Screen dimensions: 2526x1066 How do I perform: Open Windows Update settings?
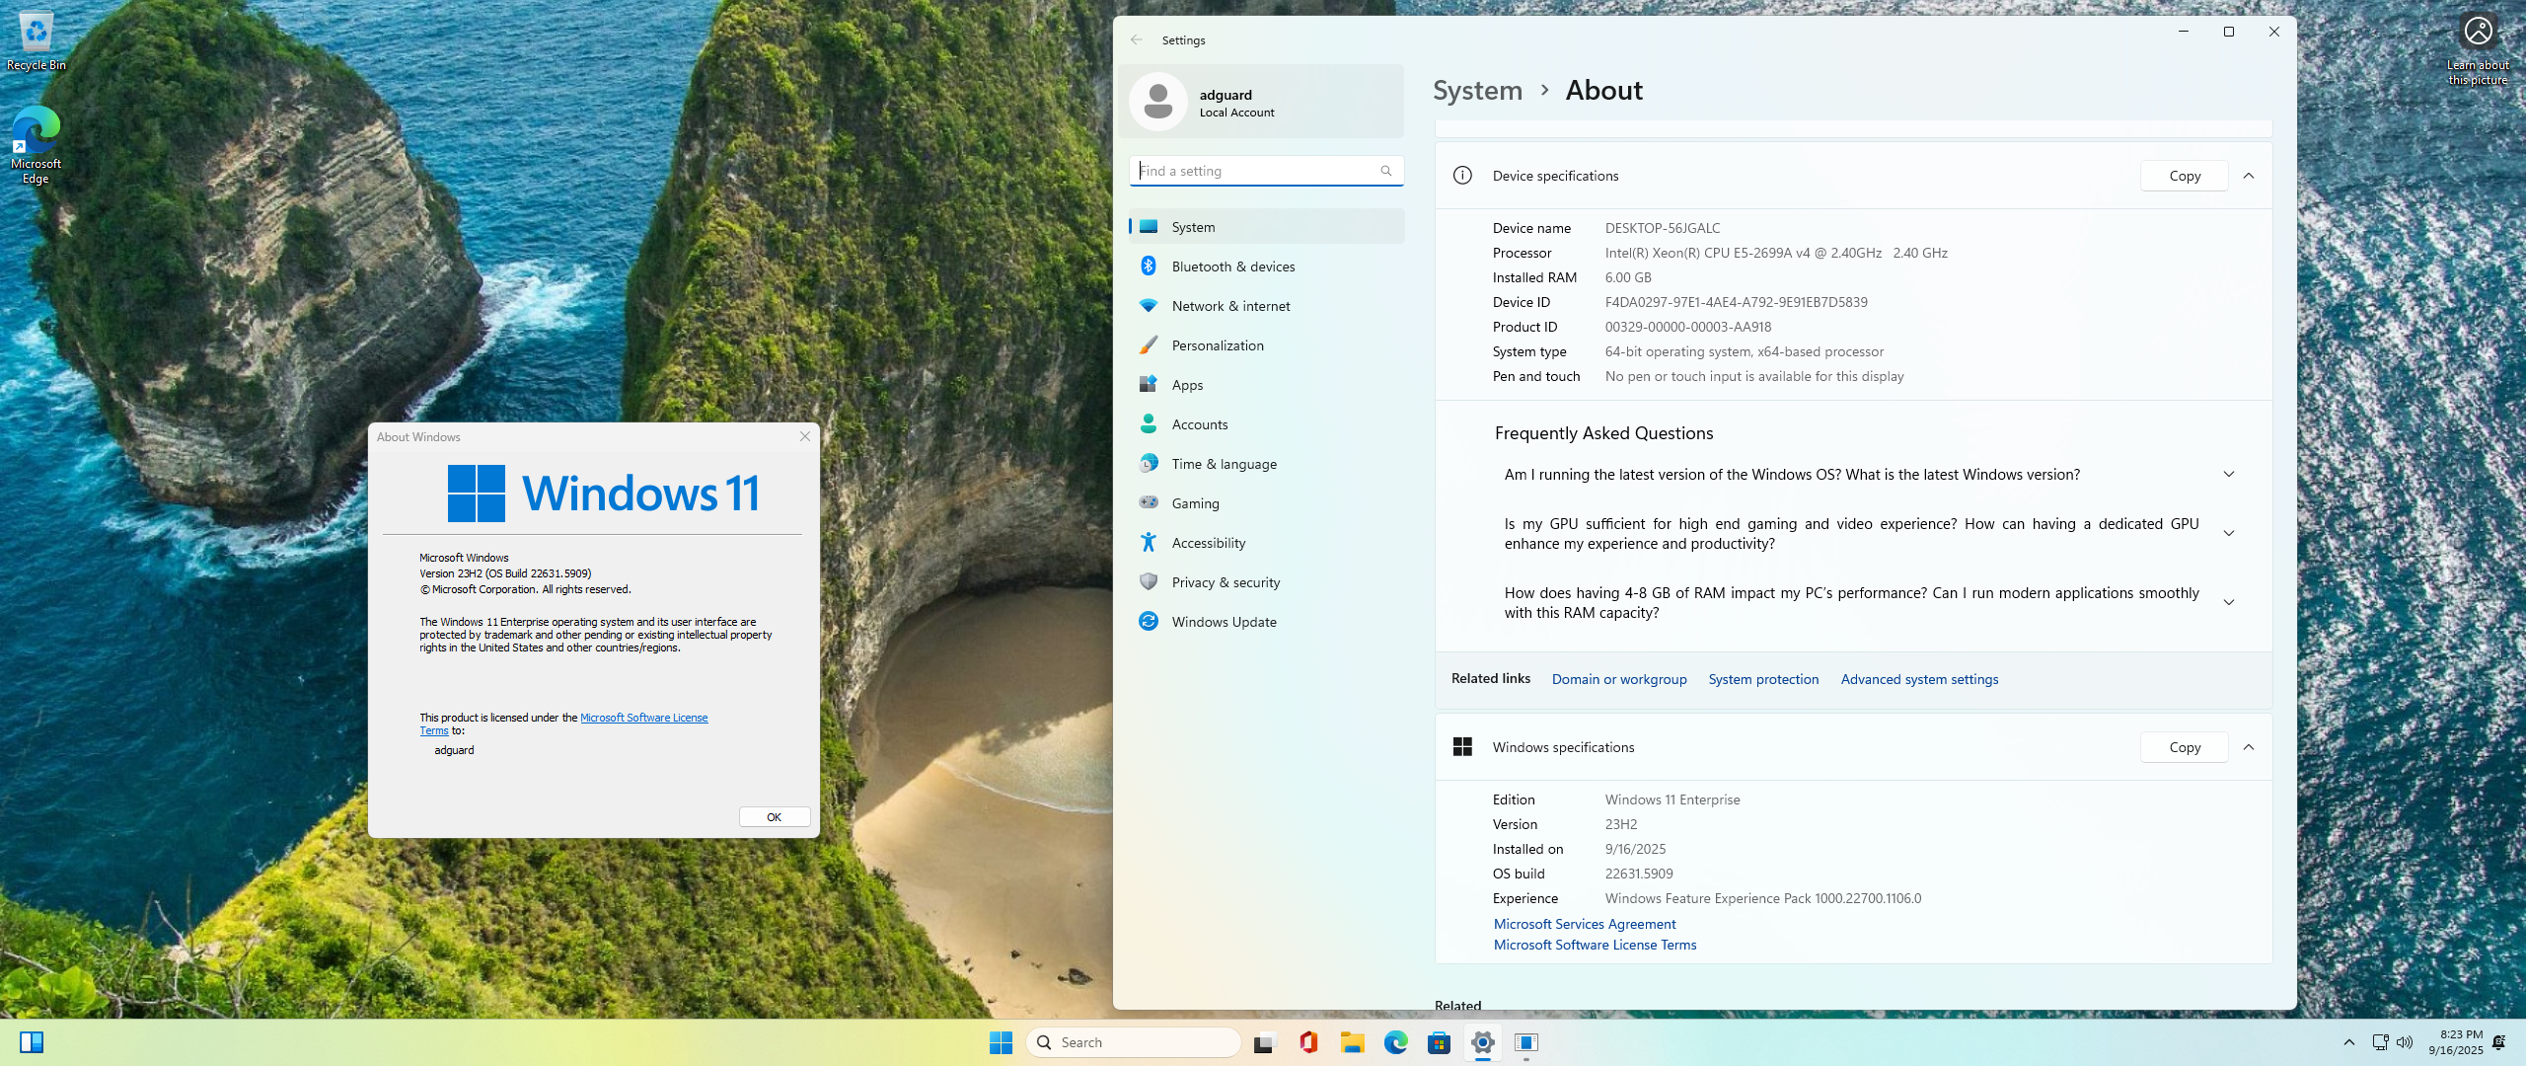[1267, 622]
